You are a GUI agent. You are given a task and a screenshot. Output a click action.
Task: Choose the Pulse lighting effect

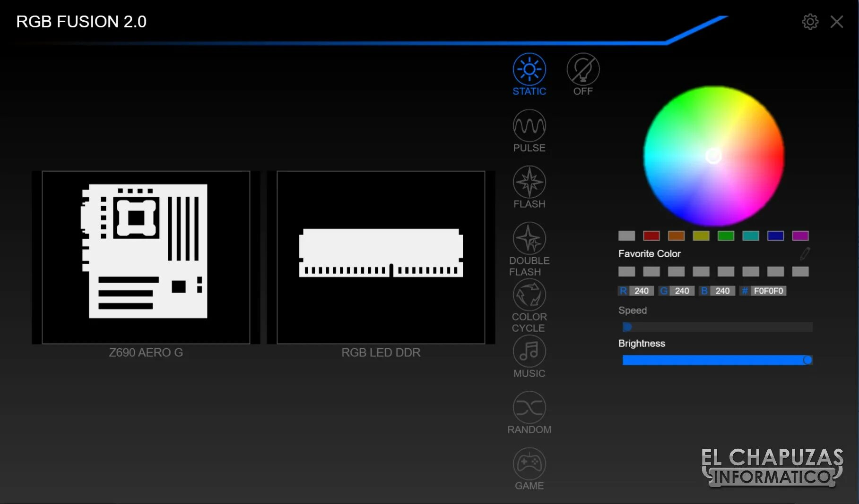coord(529,131)
